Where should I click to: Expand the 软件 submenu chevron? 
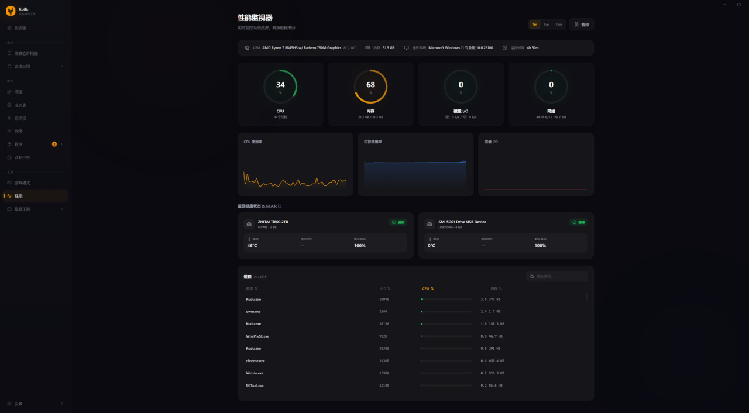[x=61, y=144]
